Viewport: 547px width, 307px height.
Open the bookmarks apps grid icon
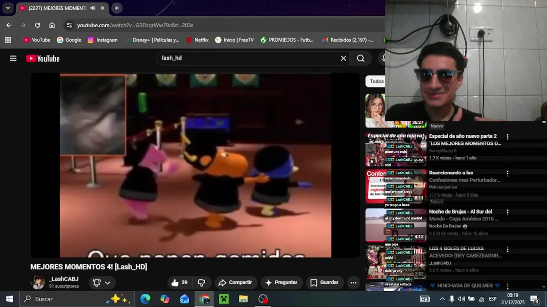pos(8,40)
